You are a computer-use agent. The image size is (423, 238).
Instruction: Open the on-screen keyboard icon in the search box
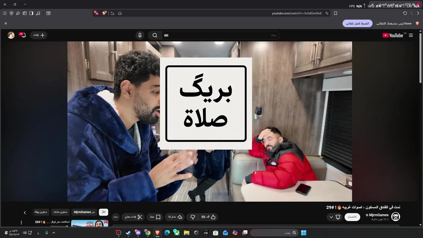click(166, 35)
